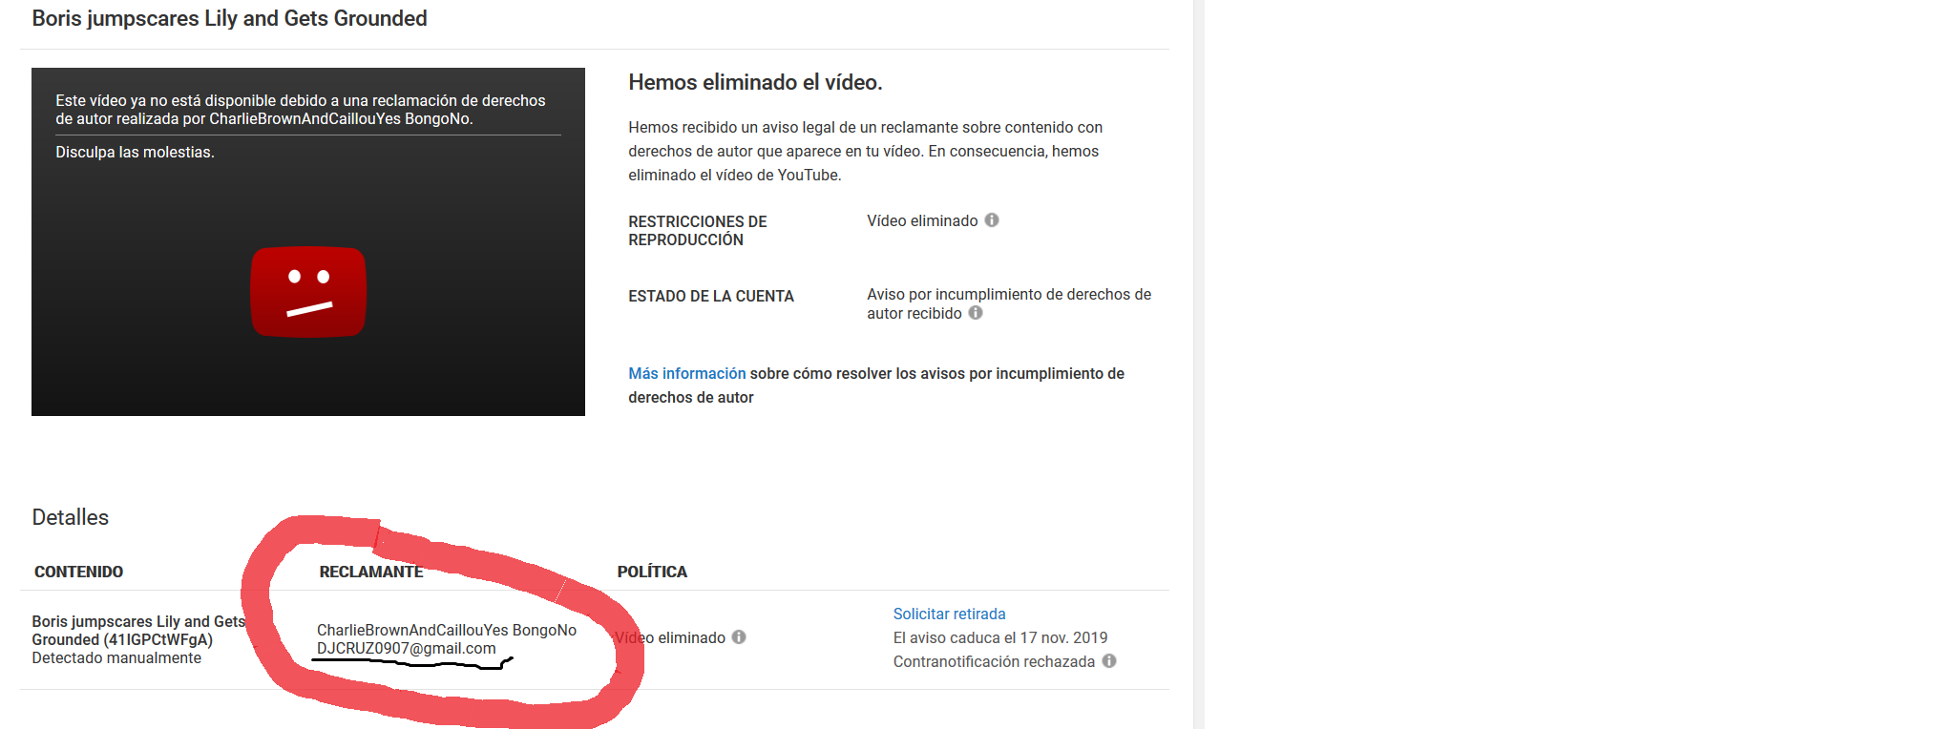Click ESTADO DE LA CUENTA label
Viewport: 1955px width, 729px height.
click(711, 296)
